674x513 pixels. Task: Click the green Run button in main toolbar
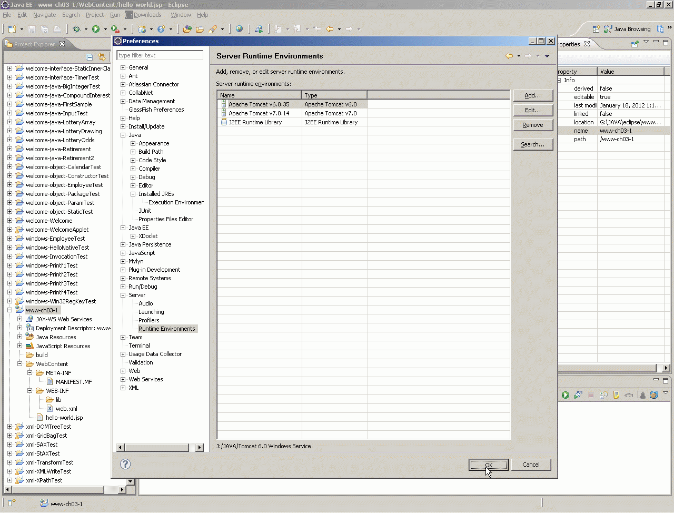tap(96, 29)
